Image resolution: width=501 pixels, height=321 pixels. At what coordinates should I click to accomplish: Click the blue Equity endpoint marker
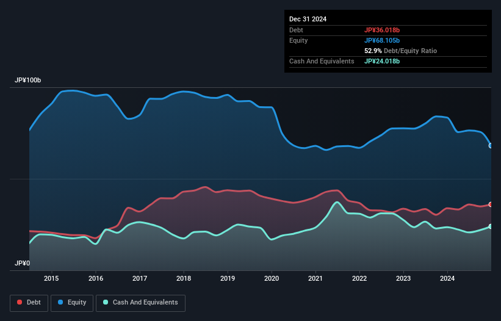click(x=491, y=146)
